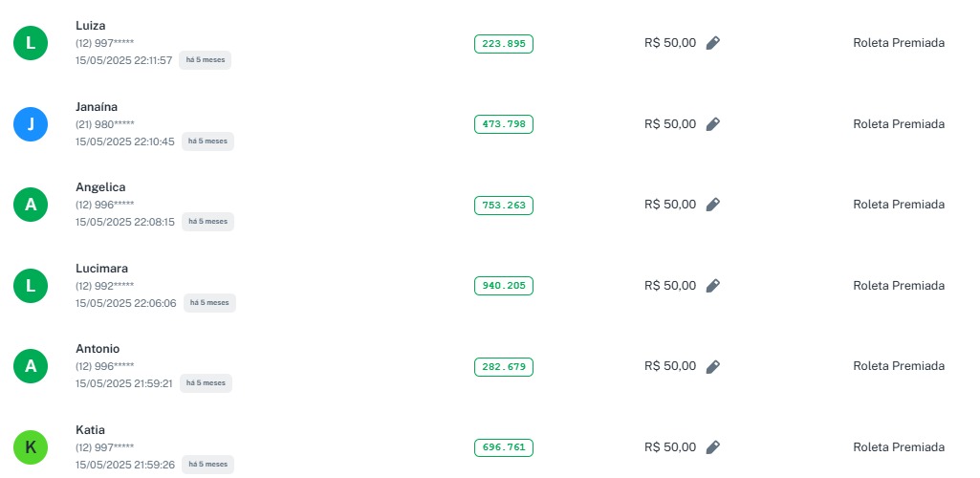The image size is (980, 478).
Task: Edit Angelica's prize value using pencil icon
Action: pyautogui.click(x=712, y=205)
